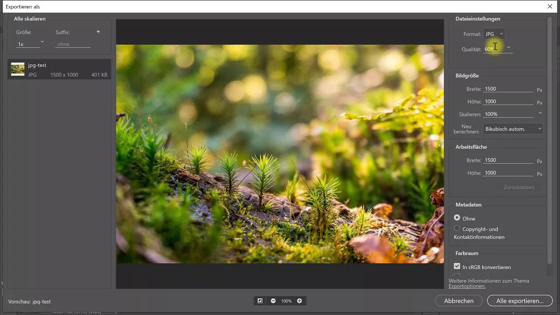This screenshot has height=315, width=560.
Task: Select the Ohne metadata radio button
Action: [457, 218]
